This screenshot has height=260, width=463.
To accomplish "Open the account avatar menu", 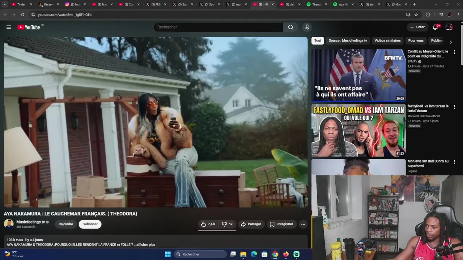I will click(x=449, y=27).
